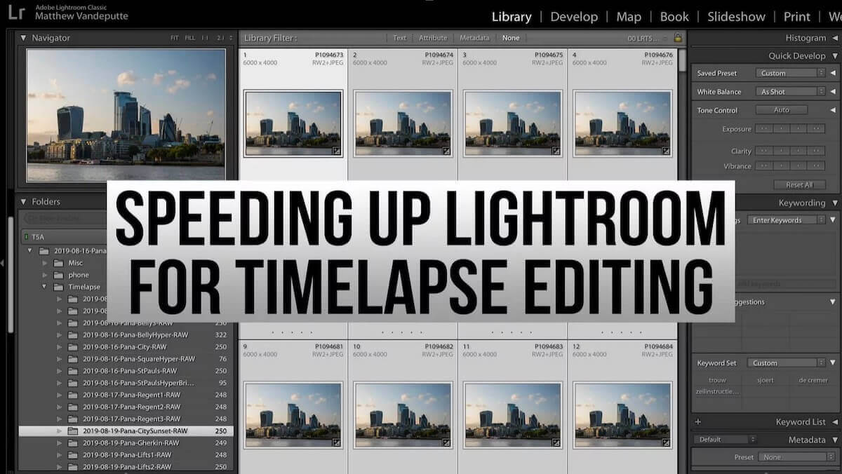
Task: Click the badge on thumbnail P1094683
Action: 556,442
